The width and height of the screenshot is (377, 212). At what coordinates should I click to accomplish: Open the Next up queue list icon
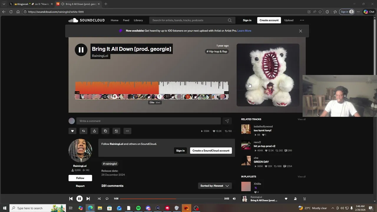pos(305,199)
